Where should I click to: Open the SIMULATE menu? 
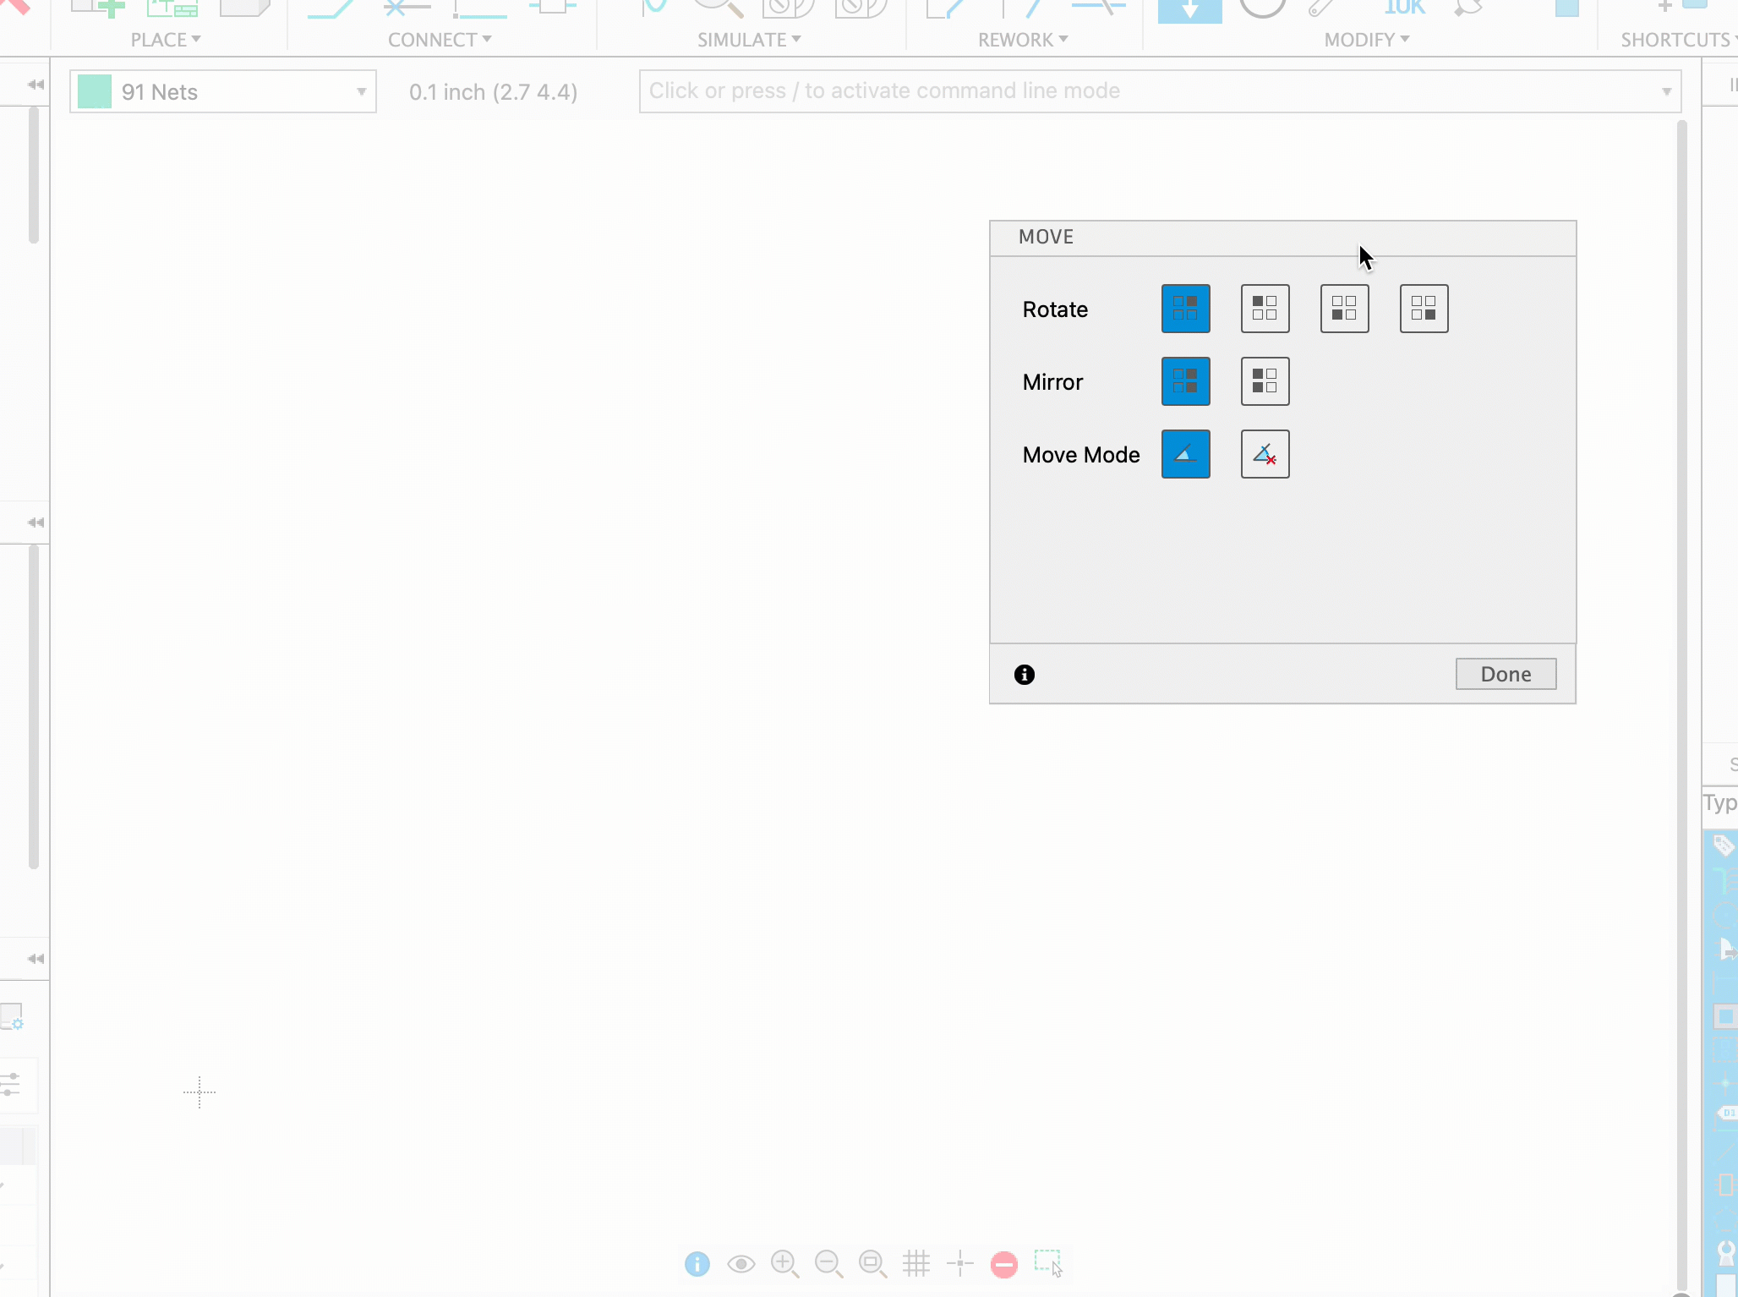point(747,38)
